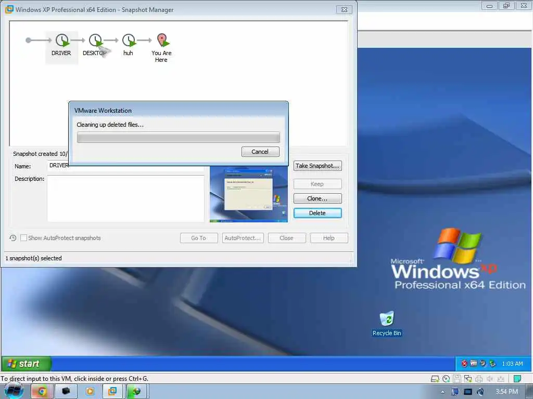Click the third XP tray icon
The image size is (533, 399).
click(483, 364)
